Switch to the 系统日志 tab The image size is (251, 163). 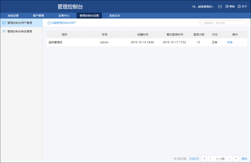point(114,15)
